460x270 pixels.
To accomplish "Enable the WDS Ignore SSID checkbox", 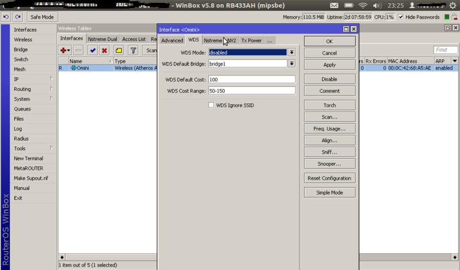I will pos(211,105).
